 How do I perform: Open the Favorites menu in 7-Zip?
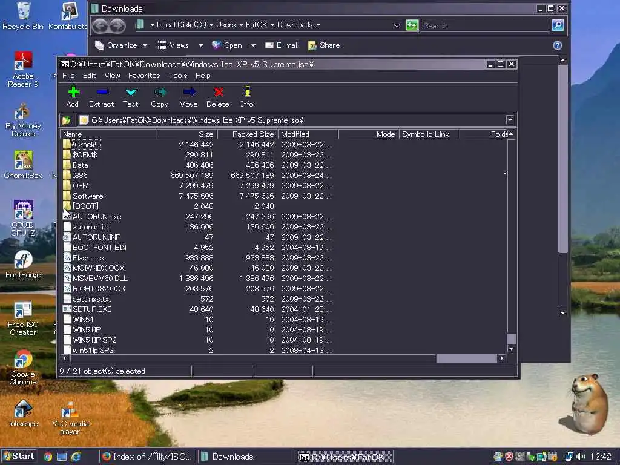[x=144, y=76]
